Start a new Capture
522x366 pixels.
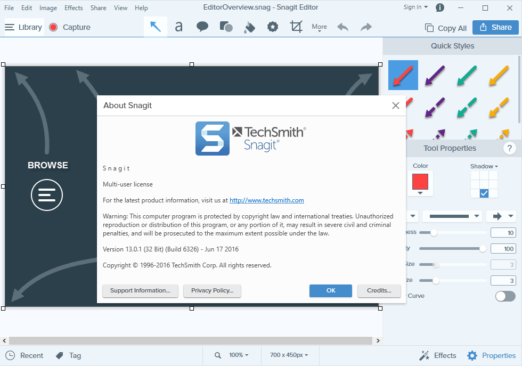70,27
